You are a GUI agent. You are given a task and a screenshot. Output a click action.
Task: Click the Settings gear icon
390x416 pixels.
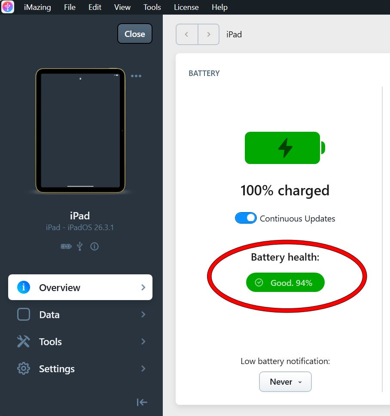pyautogui.click(x=23, y=368)
